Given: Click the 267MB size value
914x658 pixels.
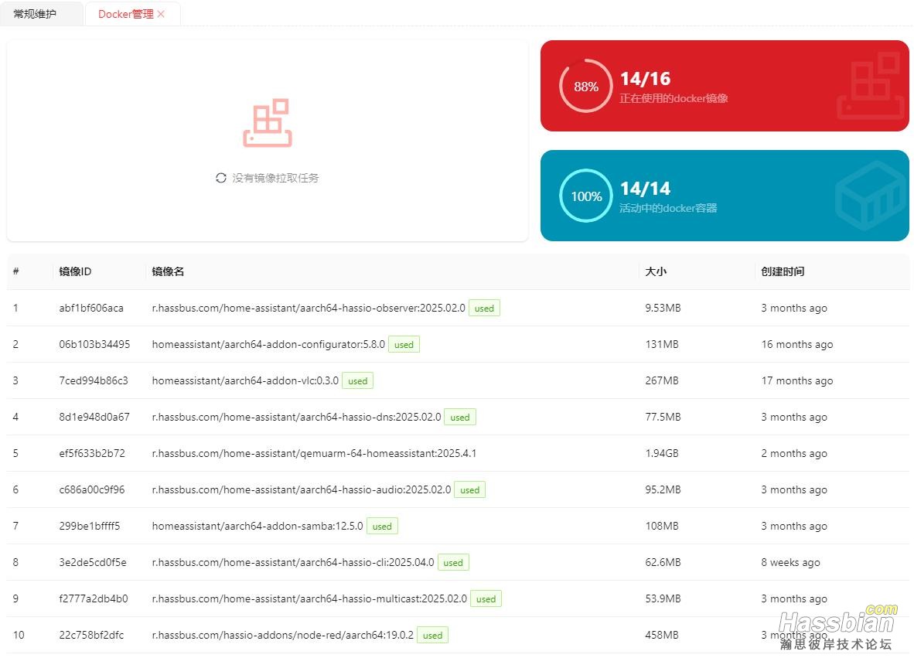Looking at the screenshot, I should pyautogui.click(x=663, y=380).
